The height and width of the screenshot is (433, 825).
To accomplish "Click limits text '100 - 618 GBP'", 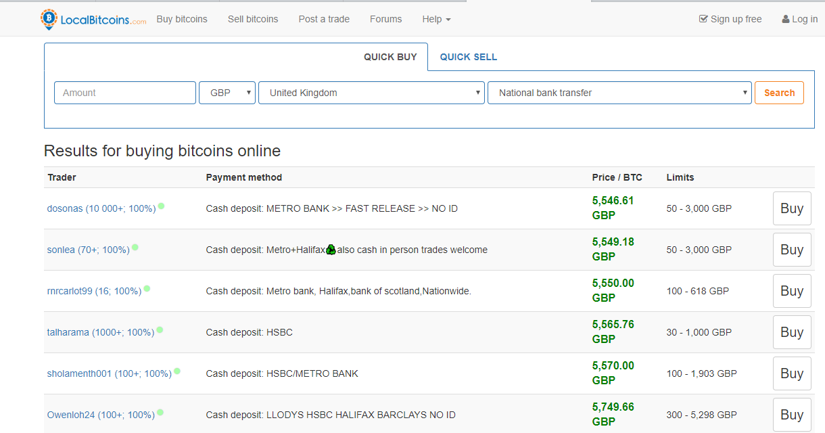I will (x=698, y=291).
